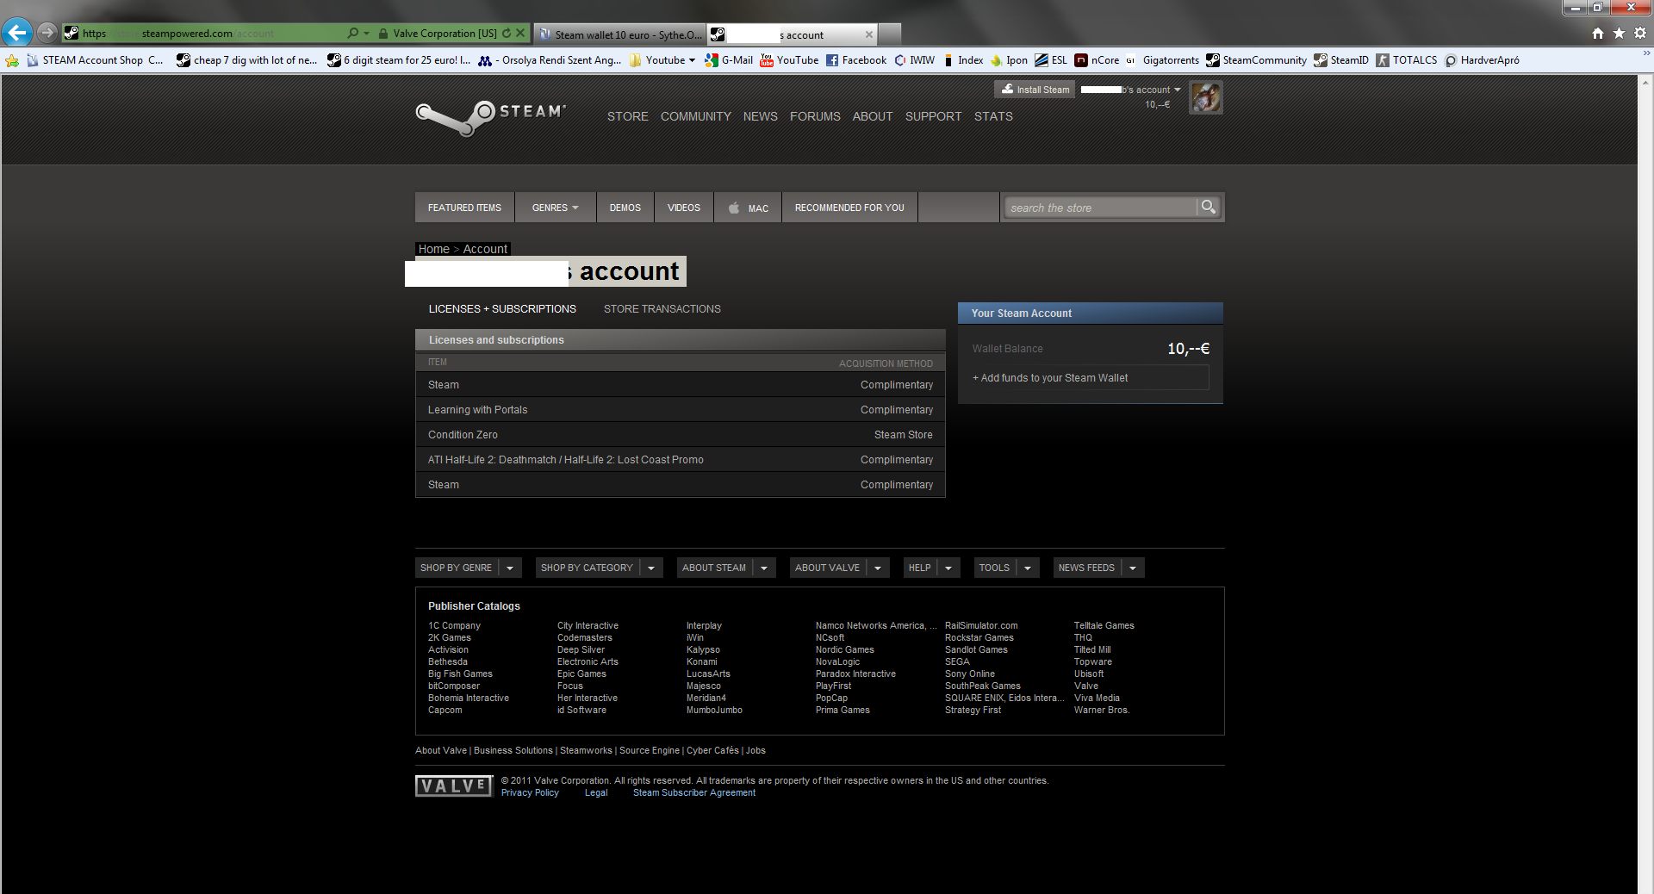The height and width of the screenshot is (894, 1654).
Task: Click the FEATURED ITEMS store tab
Action: [464, 208]
